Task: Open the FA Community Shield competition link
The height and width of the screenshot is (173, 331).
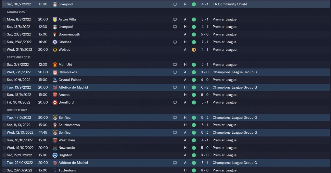Action: [x=230, y=4]
